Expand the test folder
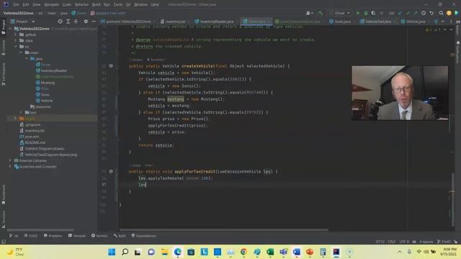 21,112
